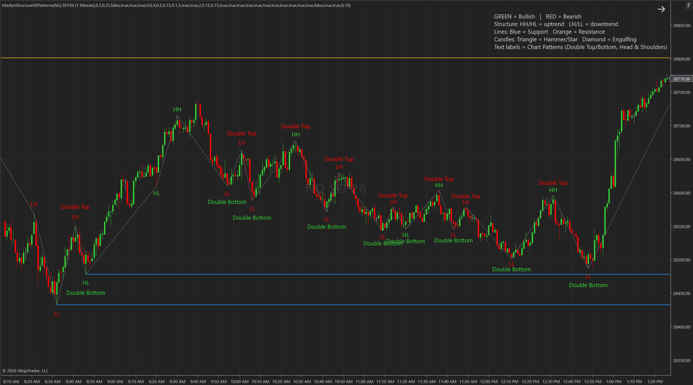Click the 8:30 AM time axis label
The image size is (693, 385).
pos(53,381)
